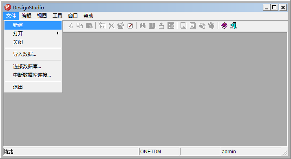Click the scissors cut icon
The image size is (291, 159).
click(x=71, y=26)
